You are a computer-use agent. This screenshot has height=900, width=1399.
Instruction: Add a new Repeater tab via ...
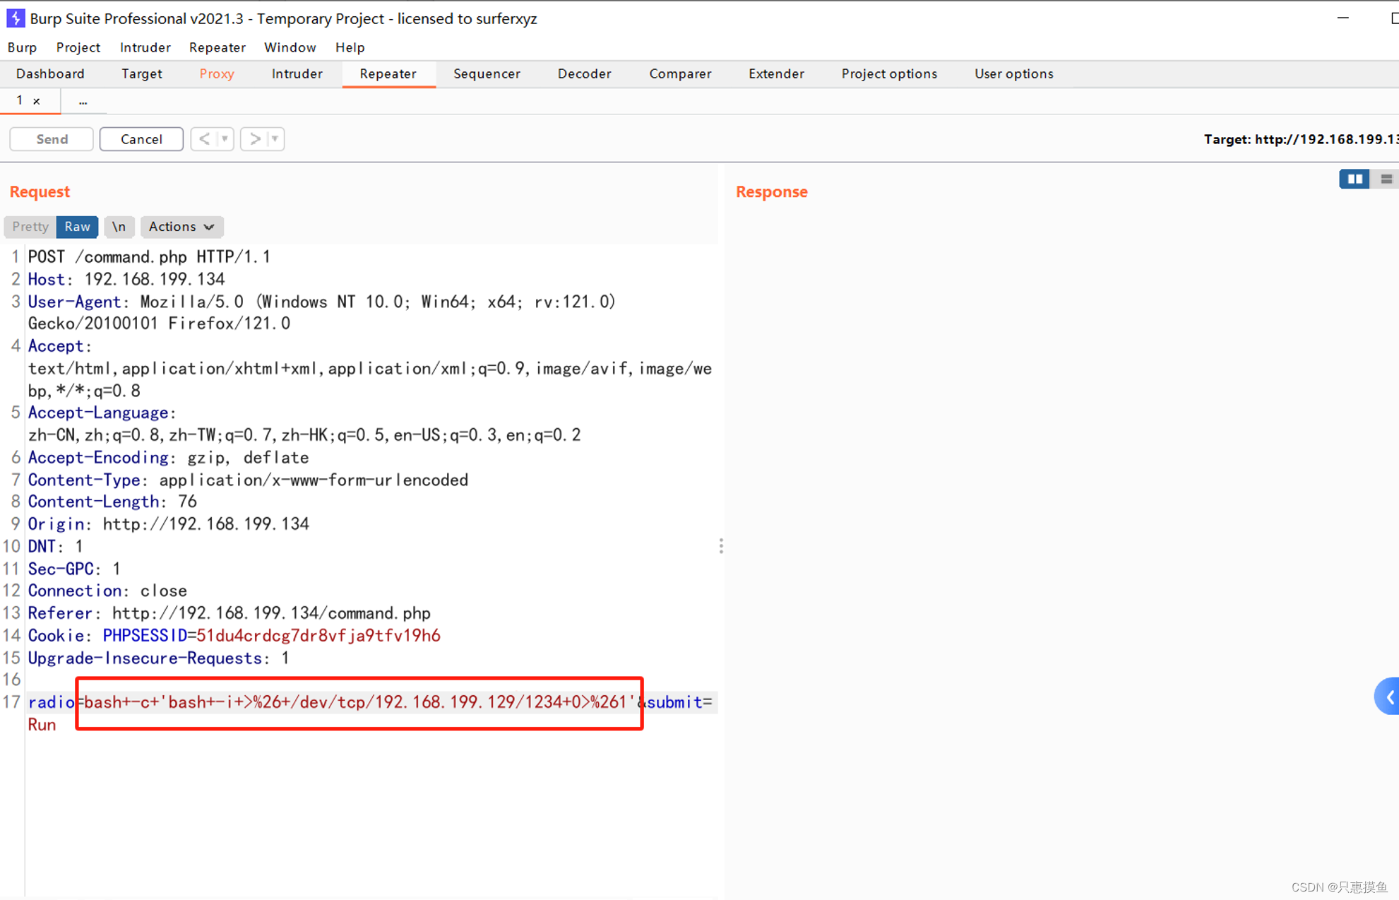(x=83, y=101)
